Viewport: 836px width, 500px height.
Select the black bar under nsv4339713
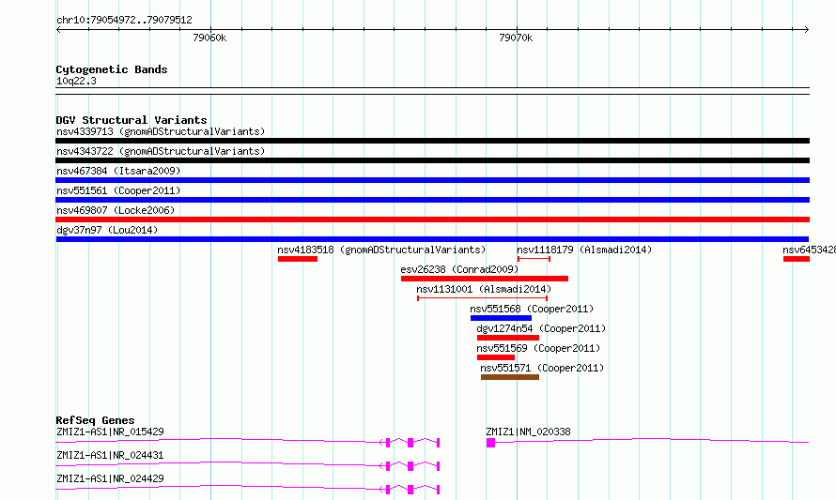[x=432, y=141]
